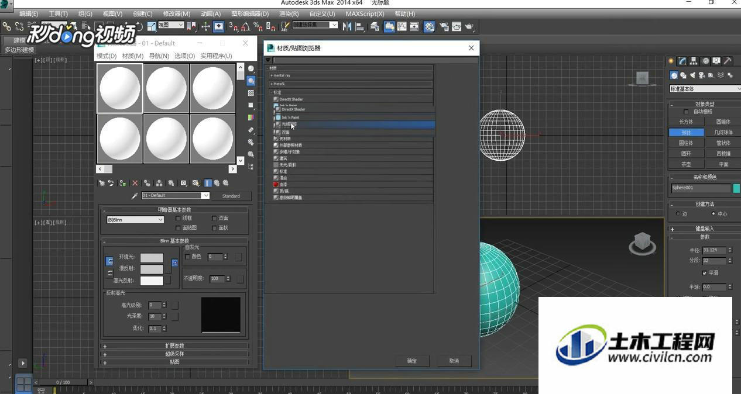
Task: Select the first material sample sphere slot
Action: pos(119,88)
